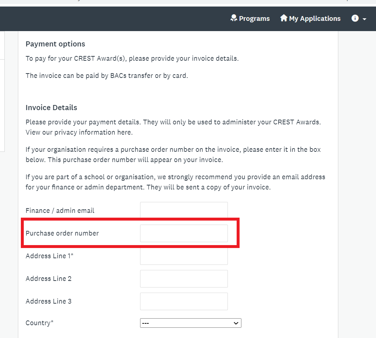
Task: Click the Purchase order number label
Action: point(62,233)
